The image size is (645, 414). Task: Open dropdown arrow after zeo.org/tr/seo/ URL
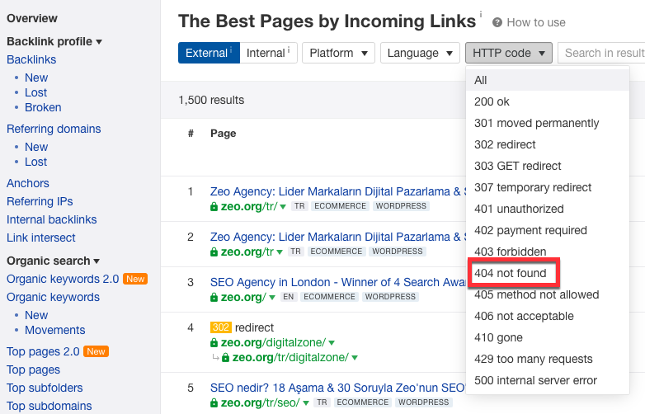306,403
